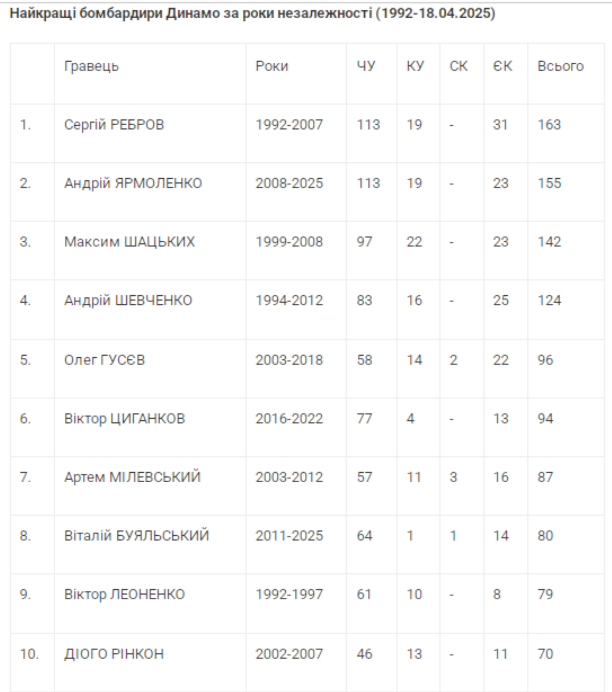This screenshot has width=612, height=692.
Task: Click the table title about Динамо top scorers
Action: pyautogui.click(x=252, y=13)
